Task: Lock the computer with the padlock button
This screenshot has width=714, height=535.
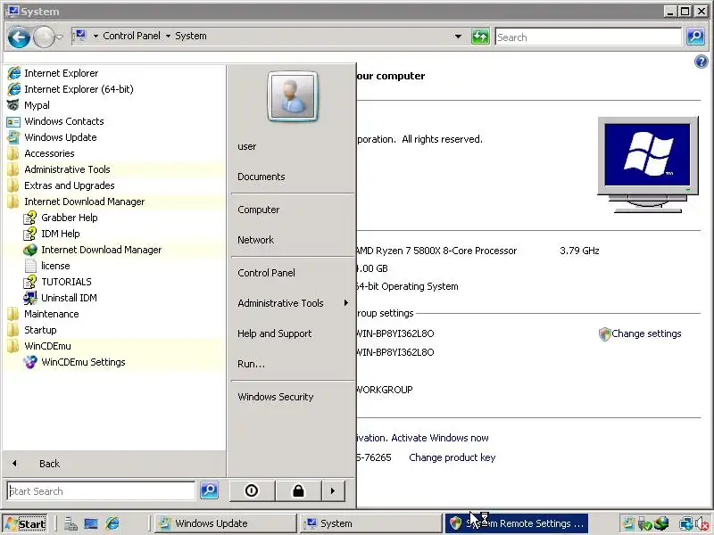Action: 298,490
